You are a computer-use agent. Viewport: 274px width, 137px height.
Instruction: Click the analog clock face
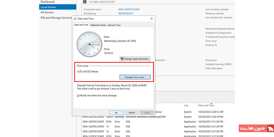[89, 45]
